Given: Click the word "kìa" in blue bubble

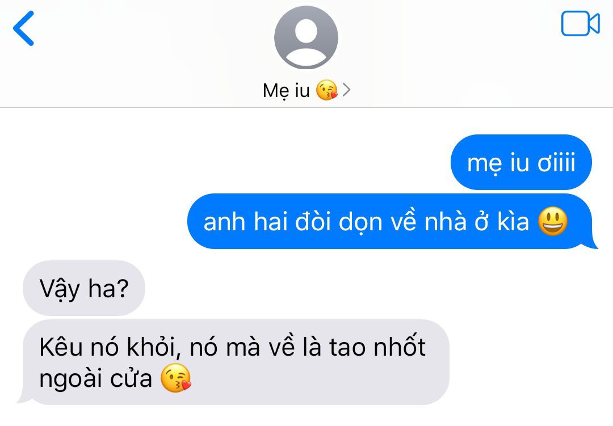Looking at the screenshot, I should [x=513, y=221].
